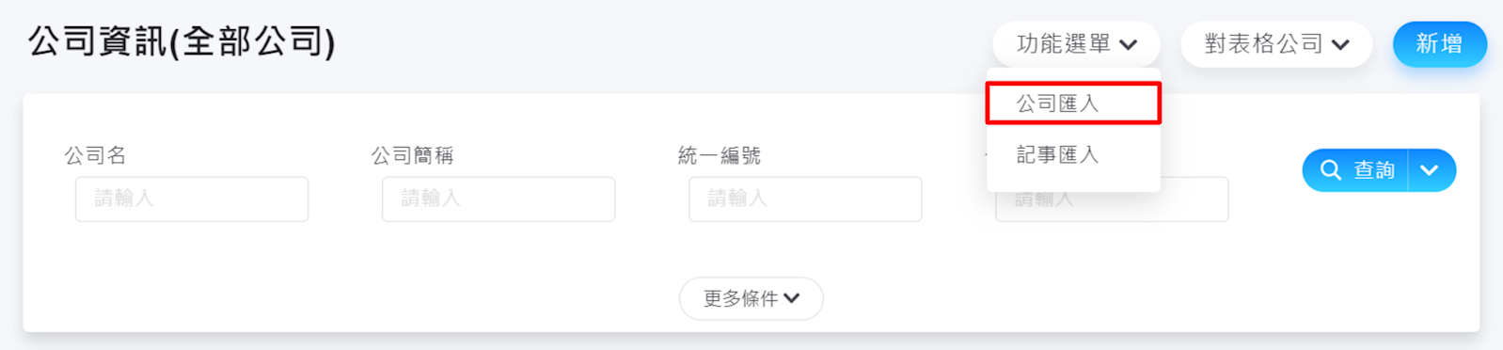The width and height of the screenshot is (1503, 350).
Task: Click the 公司名 field label
Action: point(95,155)
